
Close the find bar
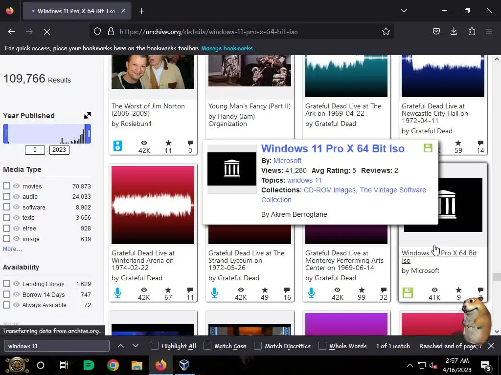click(491, 346)
